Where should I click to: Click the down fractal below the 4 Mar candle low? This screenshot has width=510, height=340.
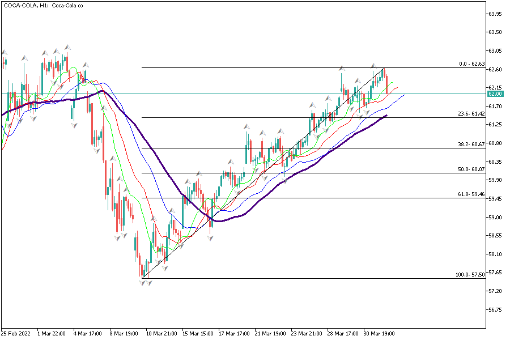click(73, 125)
